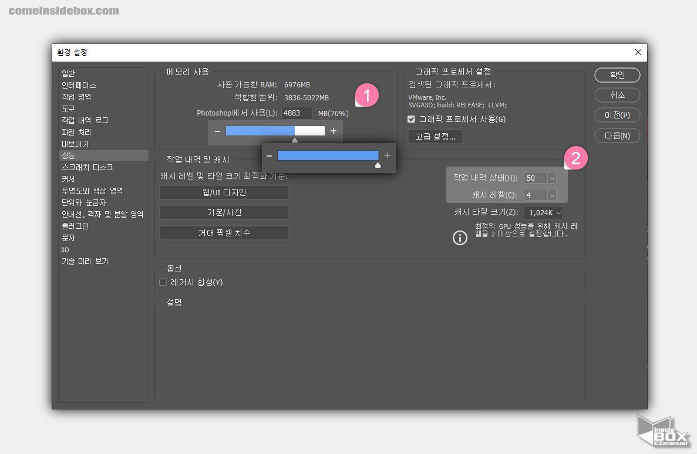
Task: Enable the 레거시 합성(Y) option
Action: [162, 282]
